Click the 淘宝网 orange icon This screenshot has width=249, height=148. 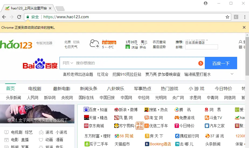coord(146,118)
